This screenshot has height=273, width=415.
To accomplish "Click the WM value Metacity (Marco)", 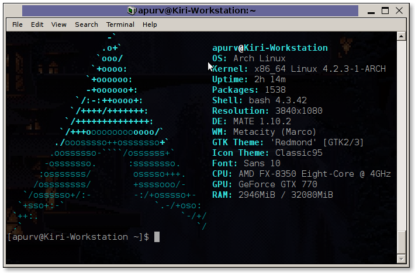I will click(x=275, y=132).
